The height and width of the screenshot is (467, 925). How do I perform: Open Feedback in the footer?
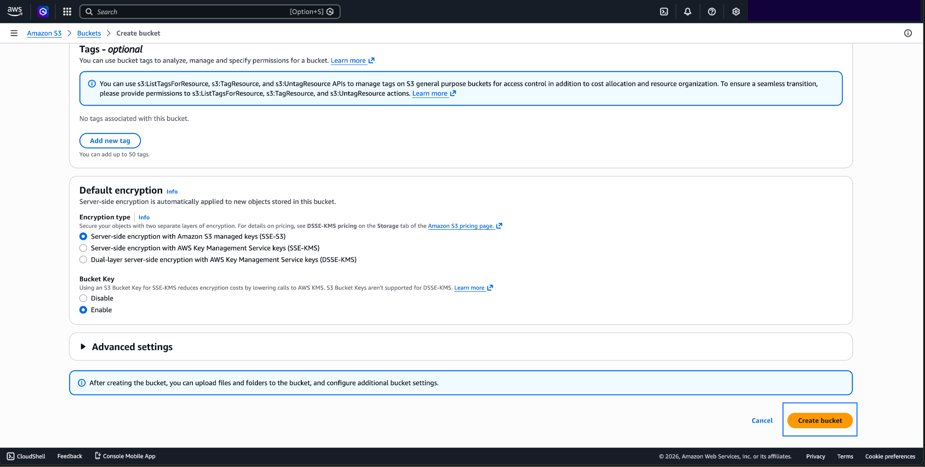pos(70,456)
